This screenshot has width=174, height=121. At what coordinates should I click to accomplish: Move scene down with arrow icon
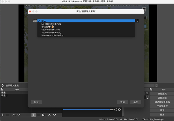tap(19, 115)
